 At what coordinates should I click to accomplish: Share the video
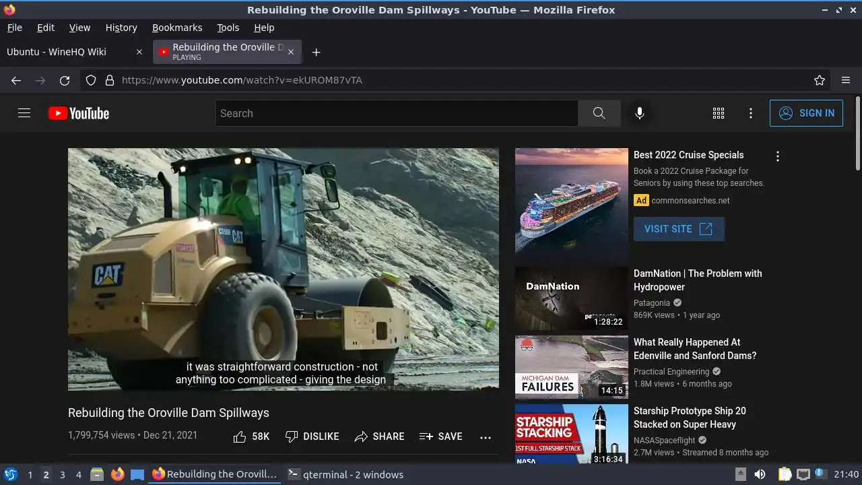coord(379,437)
